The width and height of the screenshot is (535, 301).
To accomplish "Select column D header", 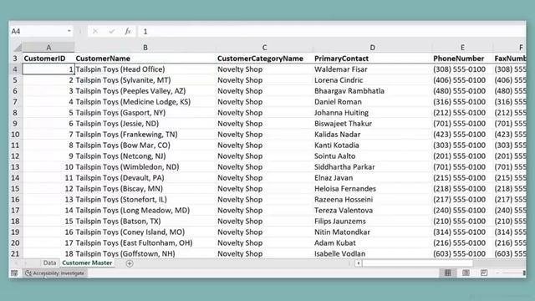I will pos(372,48).
